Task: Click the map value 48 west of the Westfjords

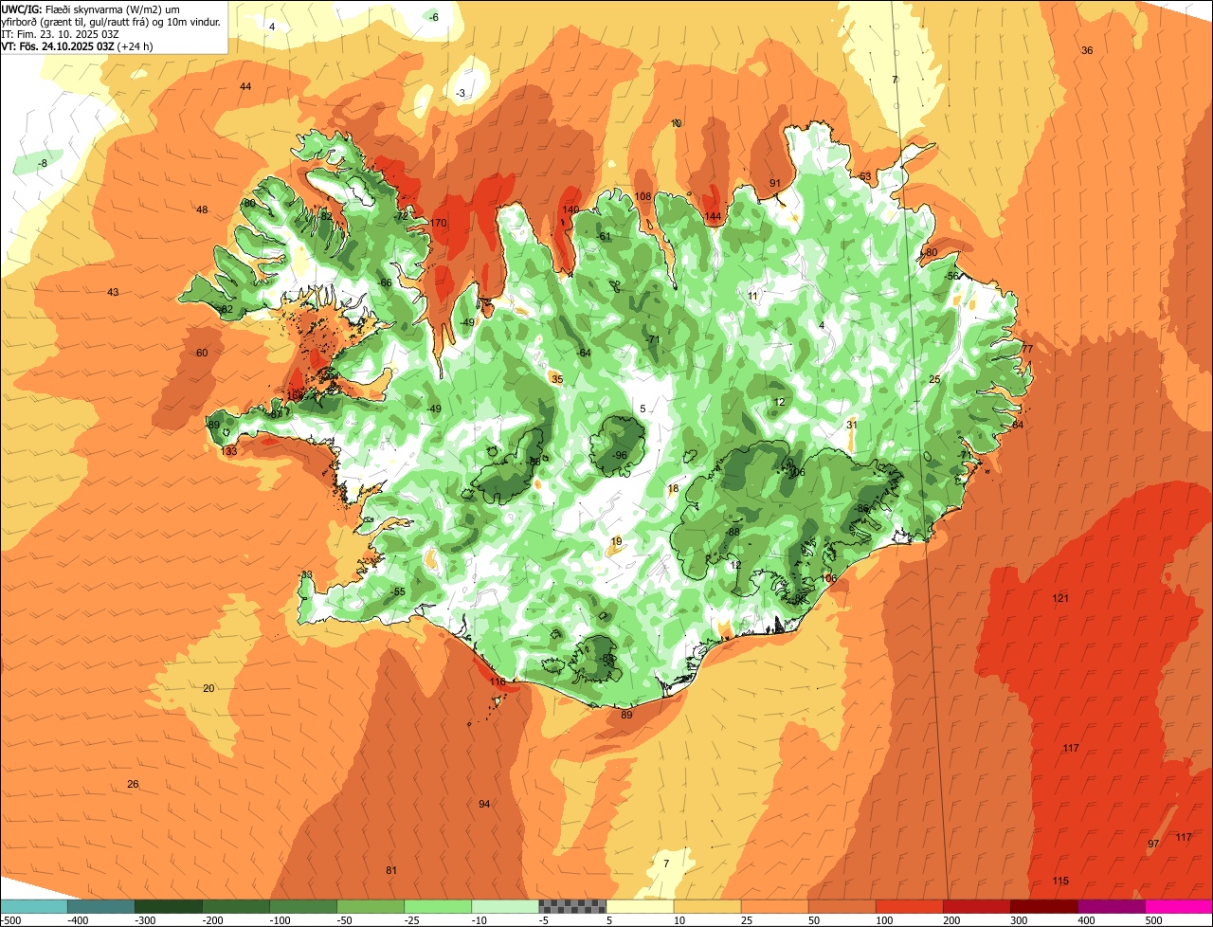Action: [202, 210]
